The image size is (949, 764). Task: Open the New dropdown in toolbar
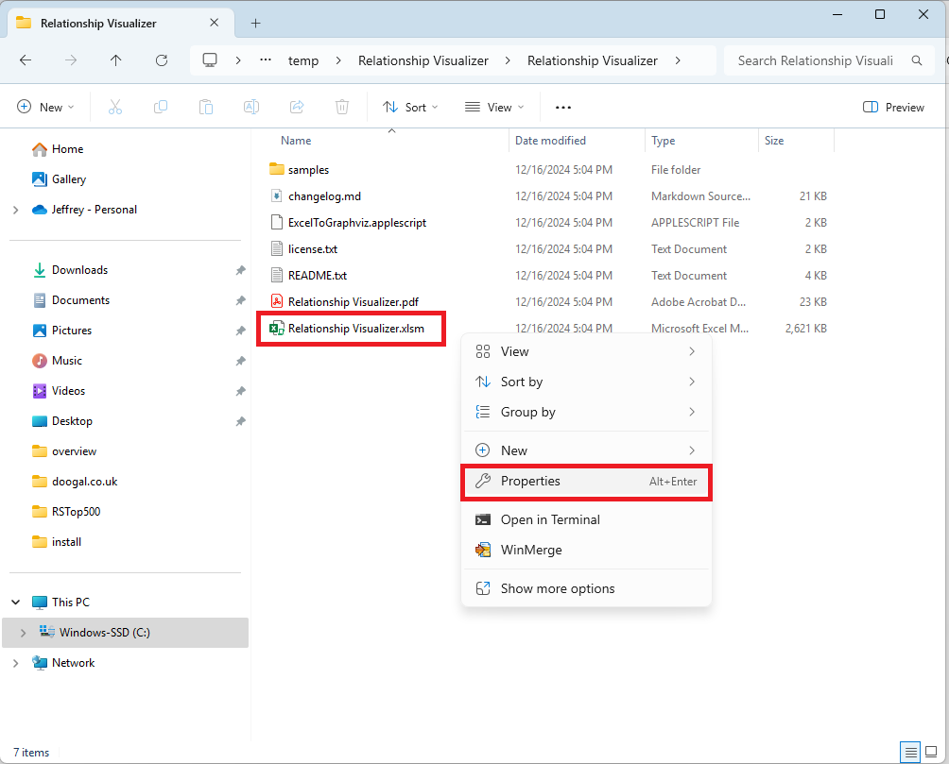(x=45, y=108)
